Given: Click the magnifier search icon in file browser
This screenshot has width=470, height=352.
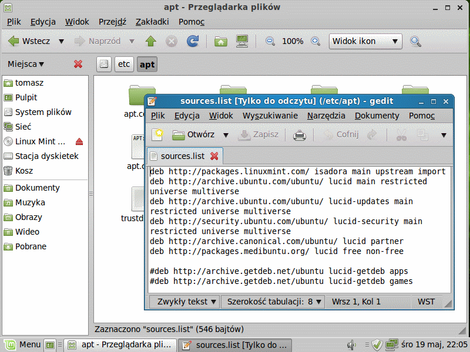Looking at the screenshot, I should [x=415, y=41].
